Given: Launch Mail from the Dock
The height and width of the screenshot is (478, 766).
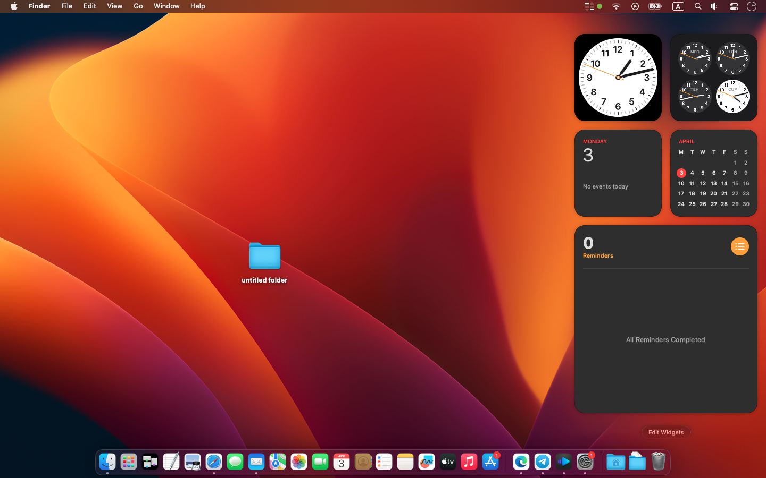Looking at the screenshot, I should (256, 462).
